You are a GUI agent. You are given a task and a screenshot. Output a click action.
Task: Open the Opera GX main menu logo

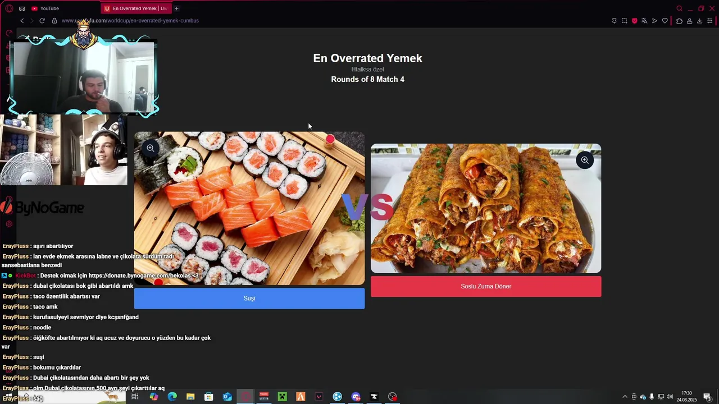[x=9, y=8]
